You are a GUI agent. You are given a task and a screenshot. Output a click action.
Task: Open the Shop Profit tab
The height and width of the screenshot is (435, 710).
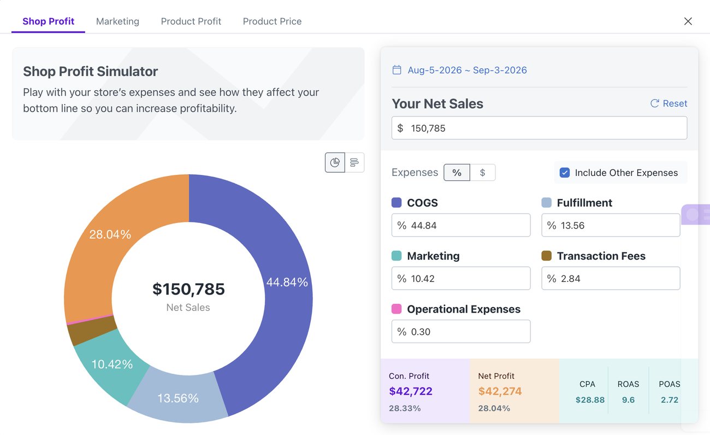[x=49, y=21]
